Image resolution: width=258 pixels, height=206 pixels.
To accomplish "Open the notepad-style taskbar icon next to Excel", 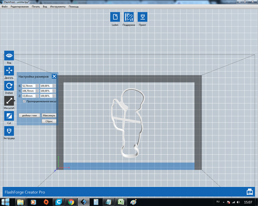I will click(109, 202).
